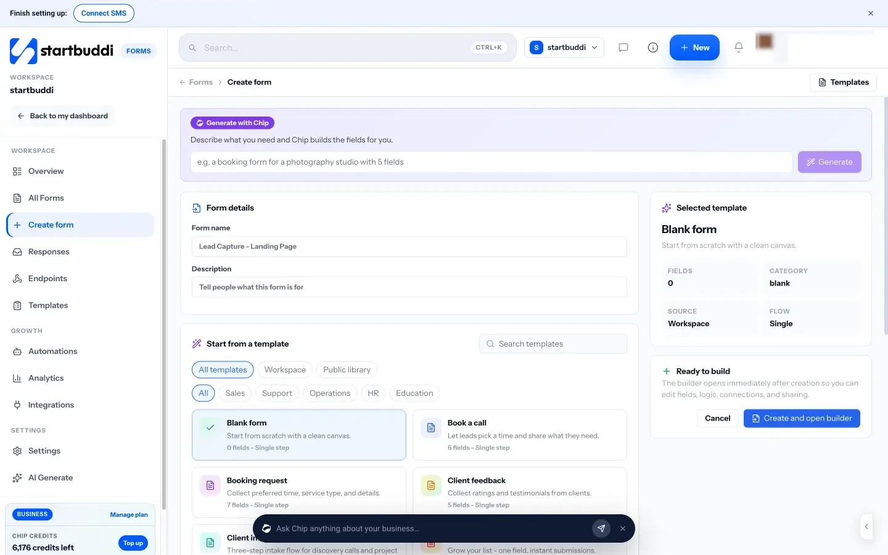Click Back to my dashboard
Image resolution: width=888 pixels, height=555 pixels.
pos(62,116)
